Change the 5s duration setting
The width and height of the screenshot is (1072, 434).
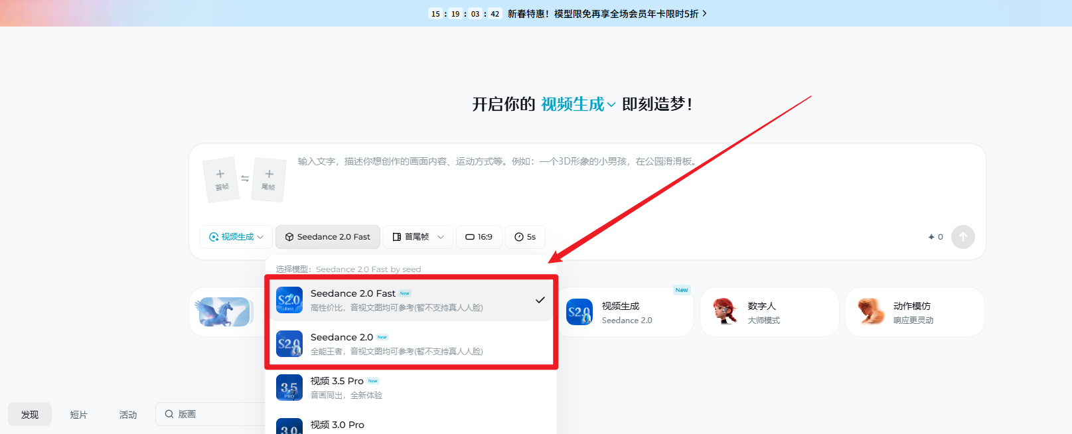tap(525, 237)
